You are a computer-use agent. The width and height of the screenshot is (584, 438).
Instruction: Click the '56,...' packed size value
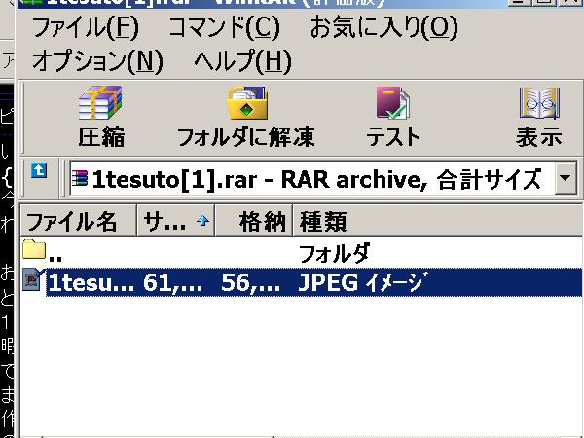[250, 282]
